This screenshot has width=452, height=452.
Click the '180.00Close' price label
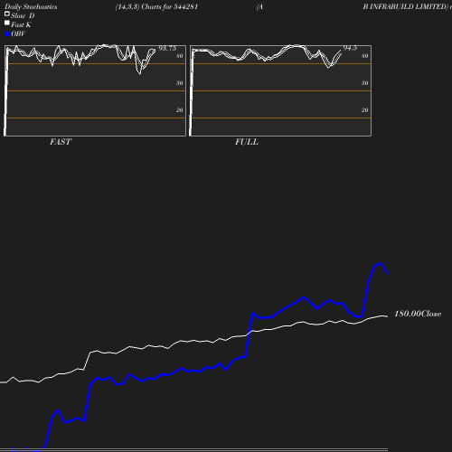click(418, 314)
